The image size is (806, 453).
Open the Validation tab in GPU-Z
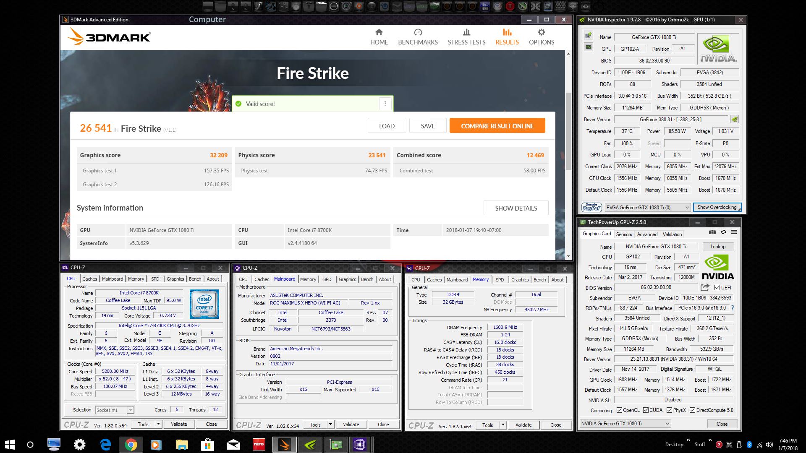point(672,234)
